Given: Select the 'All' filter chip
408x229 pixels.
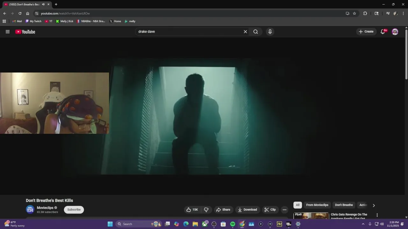Looking at the screenshot, I should tap(298, 205).
